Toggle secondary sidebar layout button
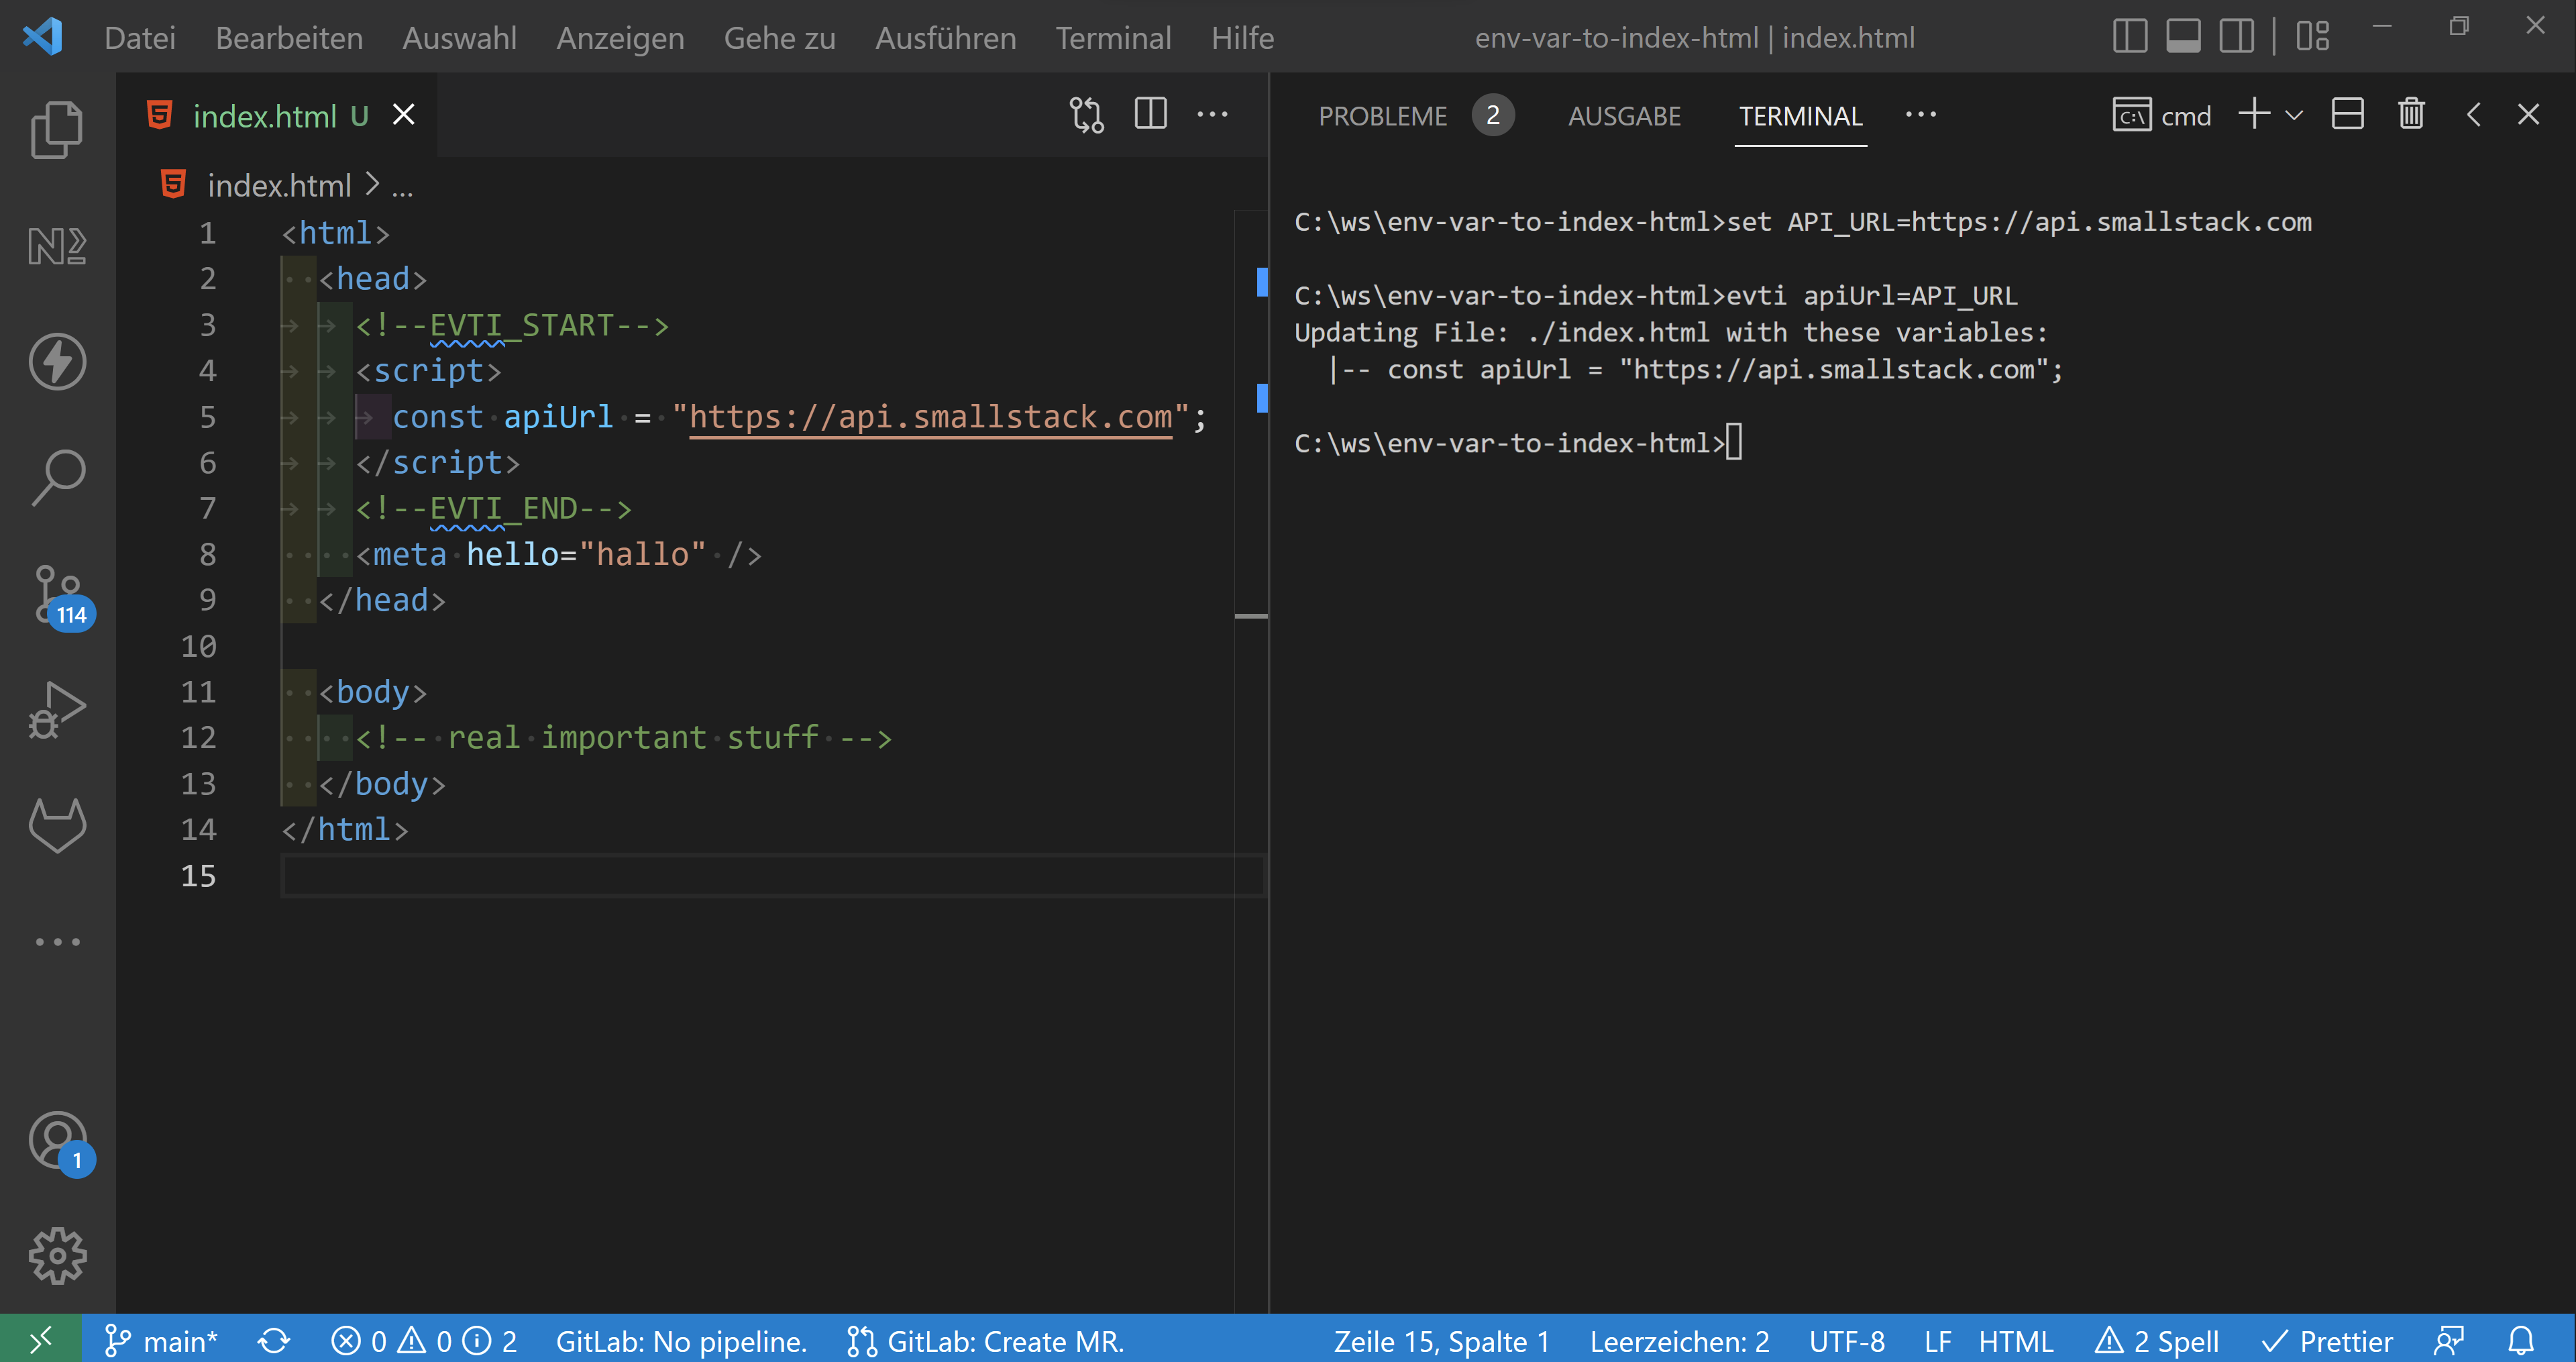This screenshot has width=2576, height=1362. 2236,36
